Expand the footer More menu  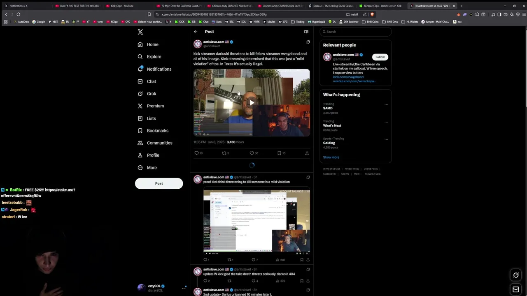pyautogui.click(x=357, y=173)
